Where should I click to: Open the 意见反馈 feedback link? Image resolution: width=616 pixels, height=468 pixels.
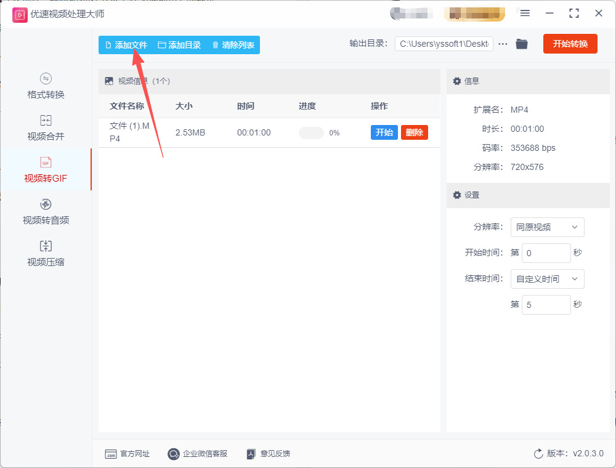point(269,454)
